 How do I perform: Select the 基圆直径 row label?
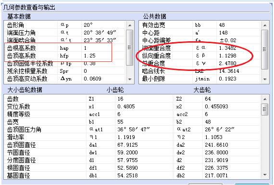pyautogui.click(x=18, y=175)
